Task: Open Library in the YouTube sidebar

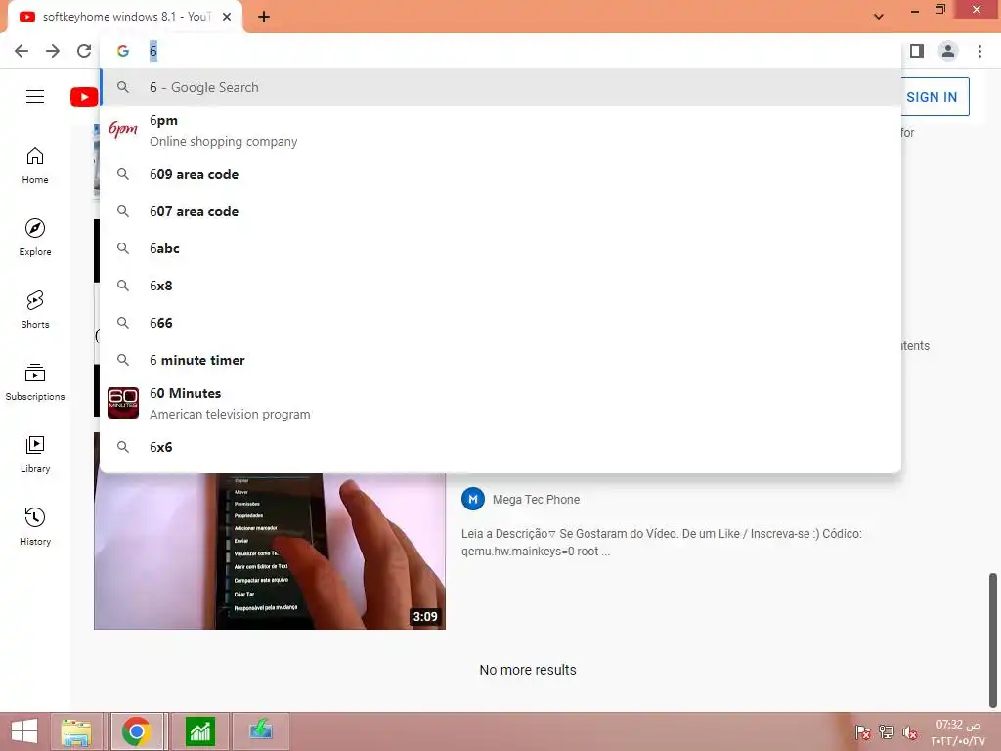Action: pos(35,454)
